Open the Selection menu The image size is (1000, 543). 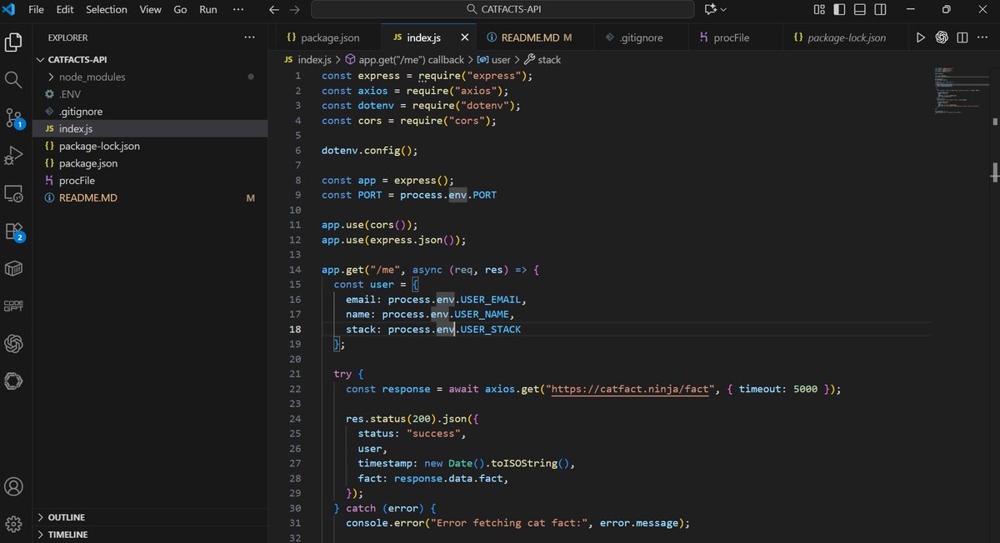pos(107,10)
